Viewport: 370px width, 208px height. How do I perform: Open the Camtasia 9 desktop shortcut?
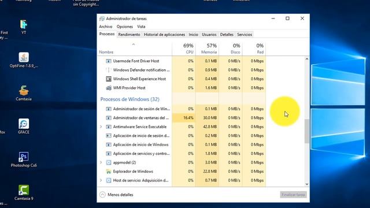[x=24, y=192]
